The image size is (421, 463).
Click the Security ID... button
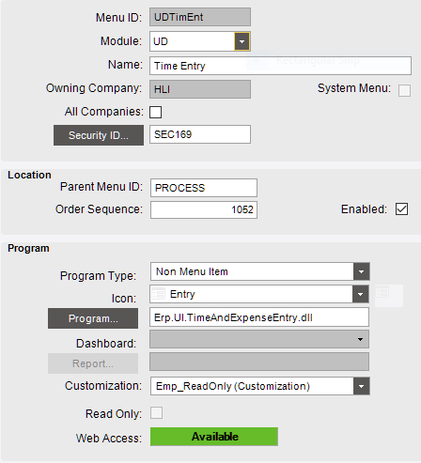point(99,135)
